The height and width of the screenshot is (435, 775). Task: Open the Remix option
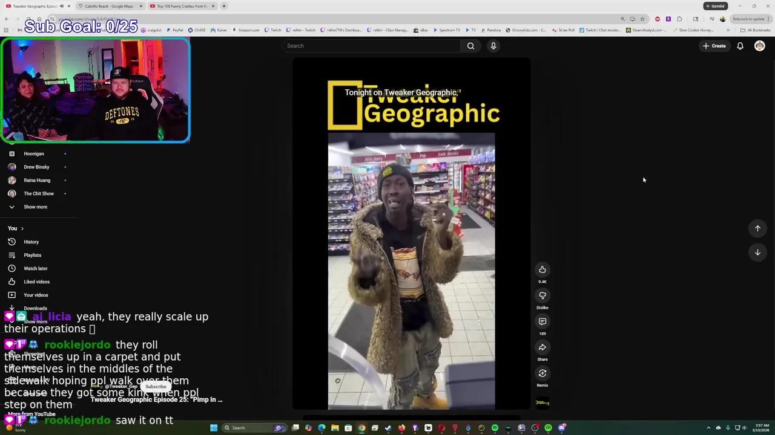pos(542,373)
